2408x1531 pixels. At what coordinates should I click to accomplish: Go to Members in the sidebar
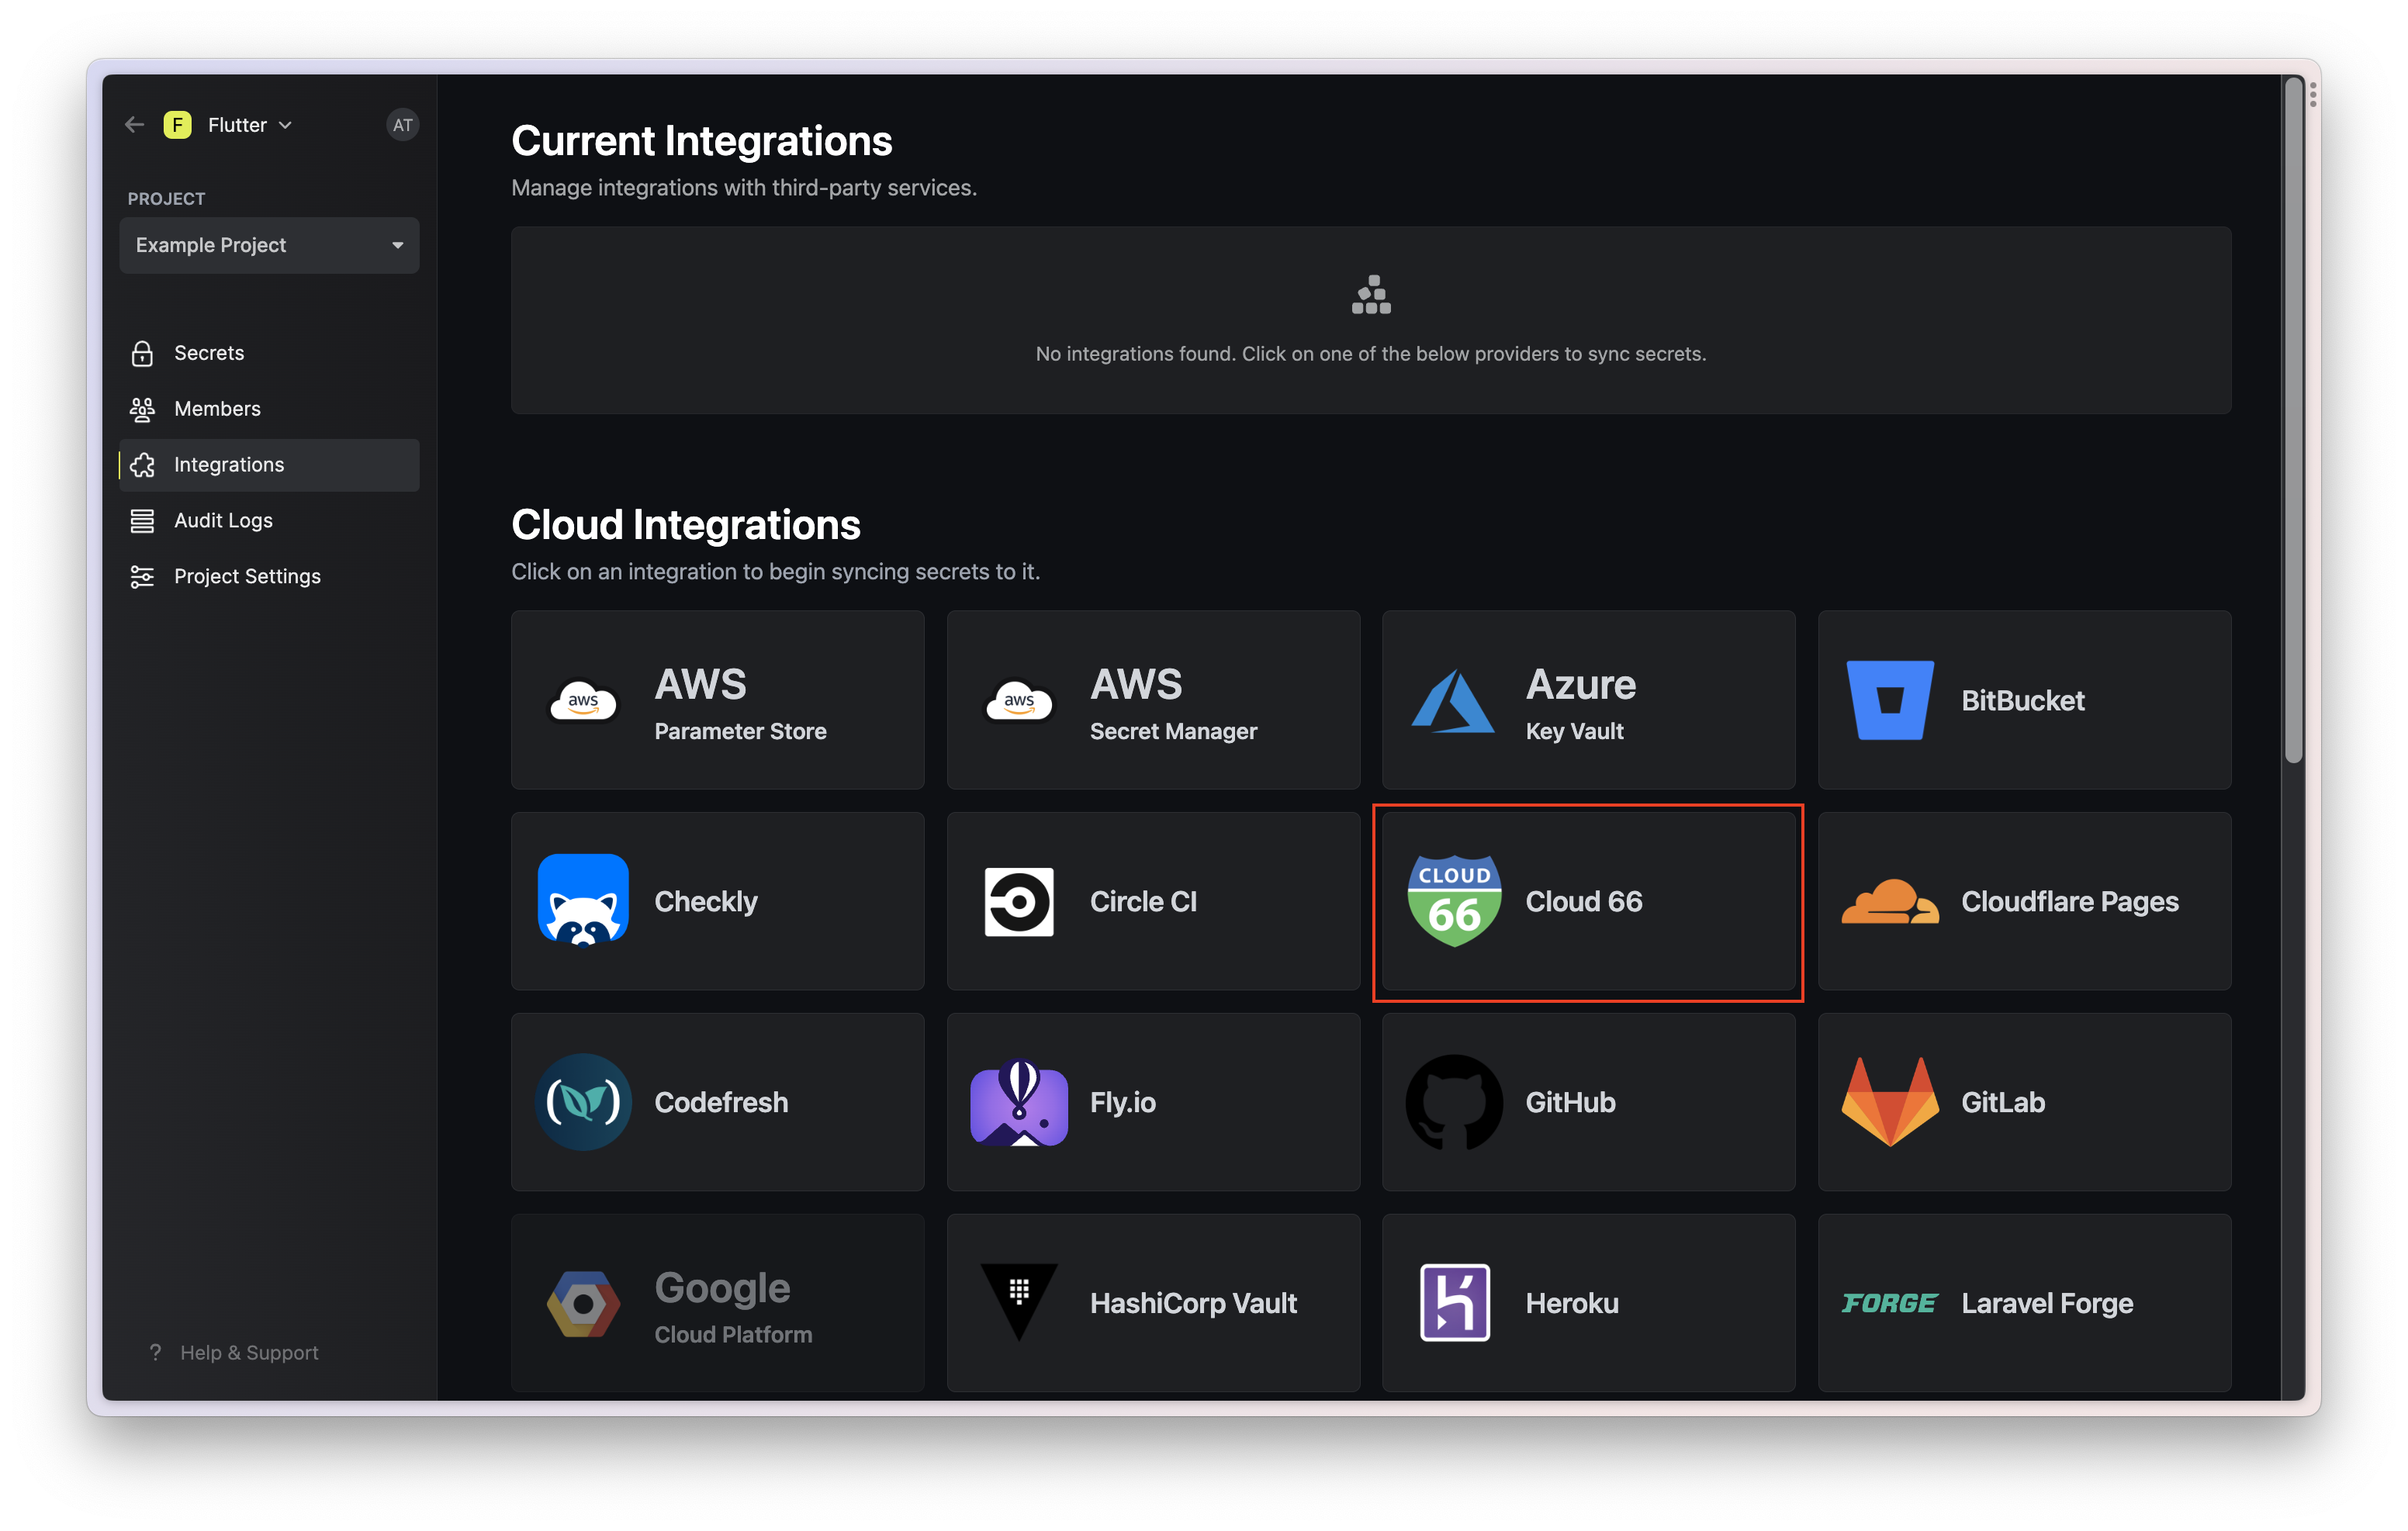click(269, 409)
